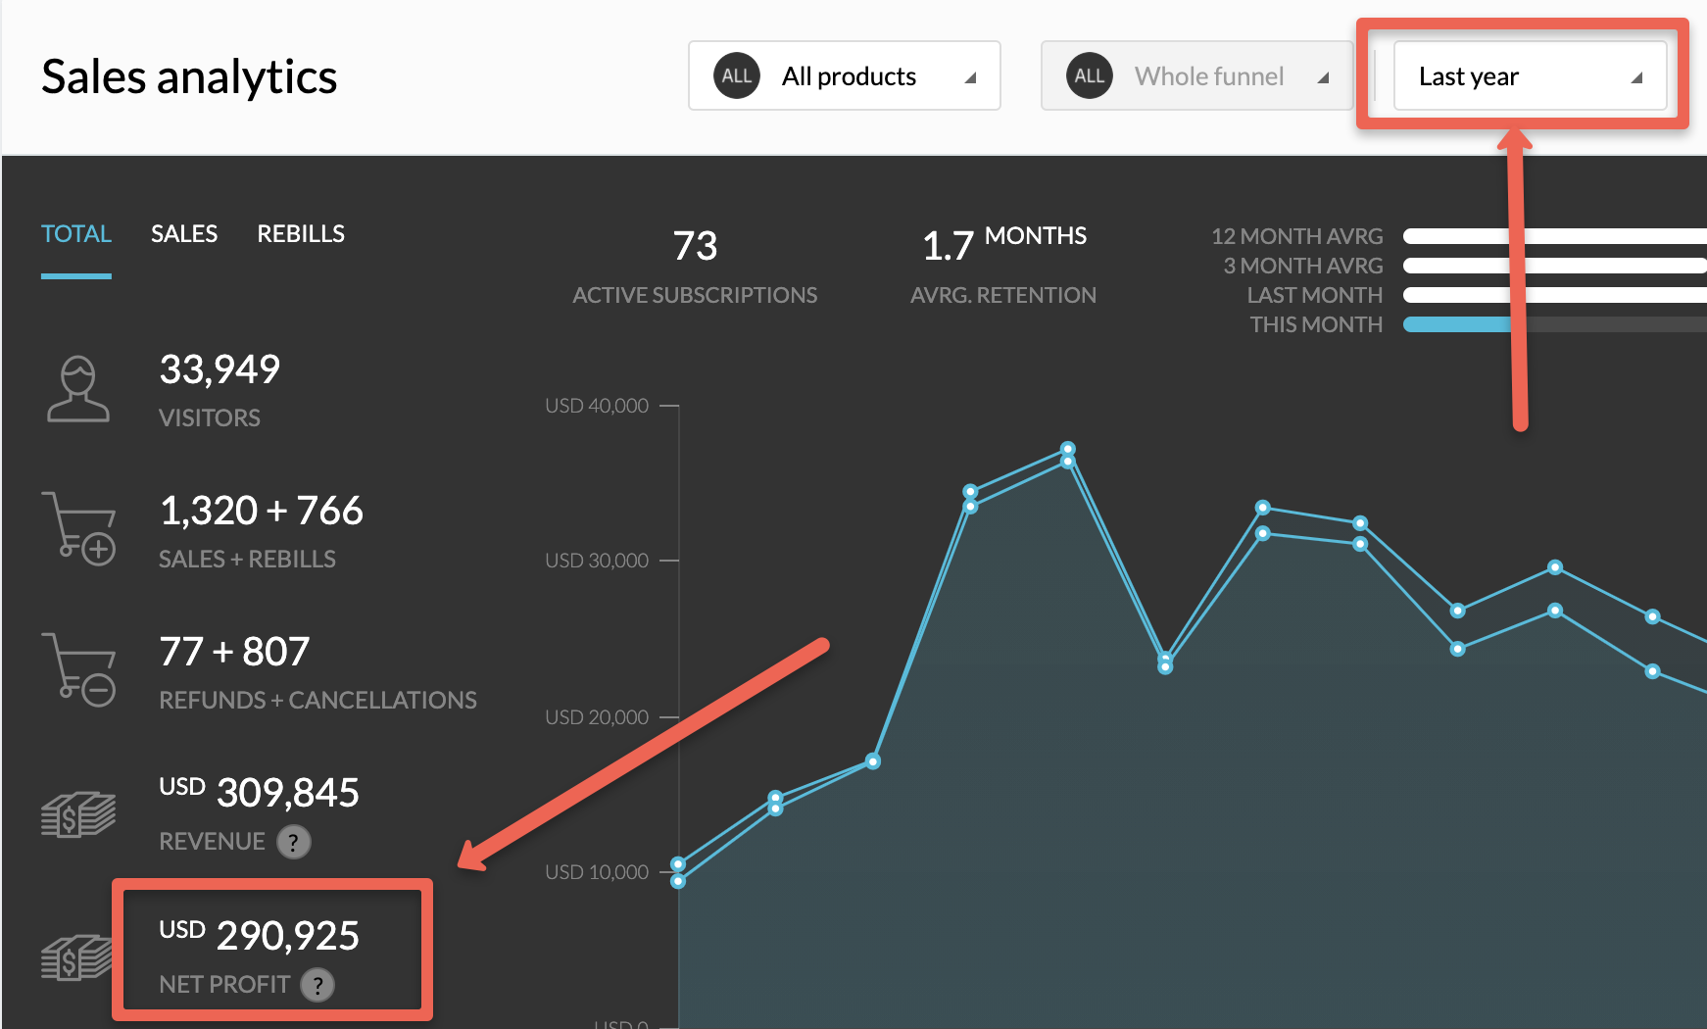
Task: Click the 1,320 + 766 sales value
Action: [x=261, y=512]
